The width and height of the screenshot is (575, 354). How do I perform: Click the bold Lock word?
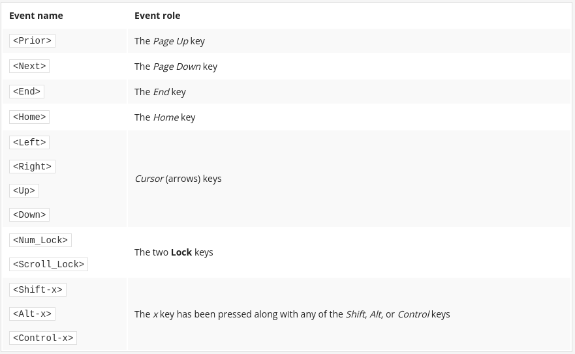181,252
